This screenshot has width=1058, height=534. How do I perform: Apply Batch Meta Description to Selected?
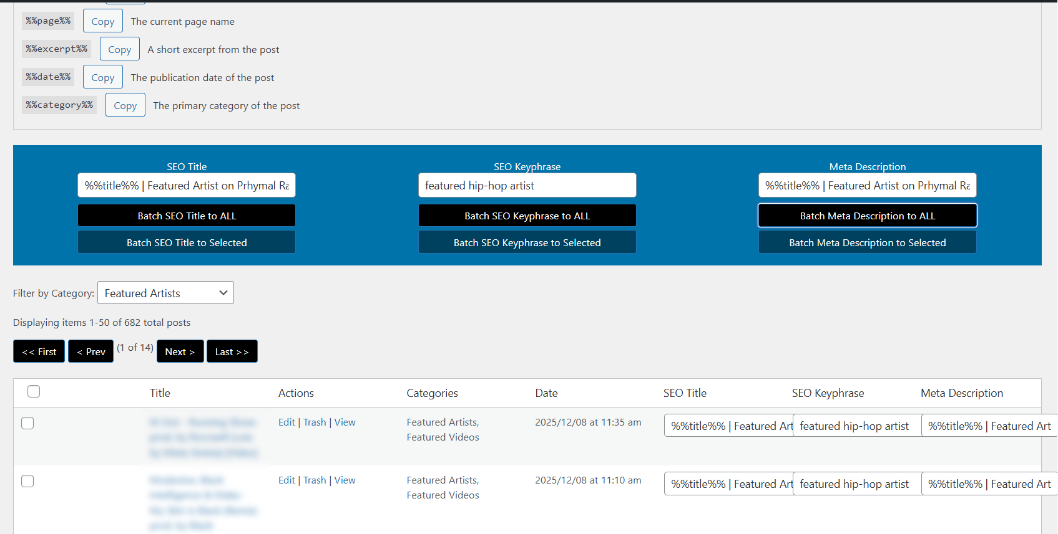[x=868, y=242]
